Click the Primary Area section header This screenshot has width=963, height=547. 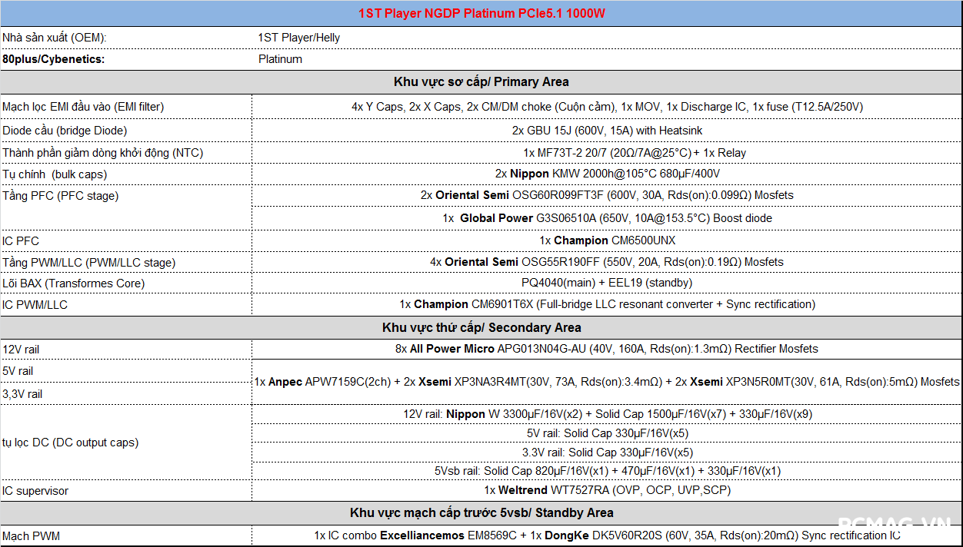click(481, 81)
